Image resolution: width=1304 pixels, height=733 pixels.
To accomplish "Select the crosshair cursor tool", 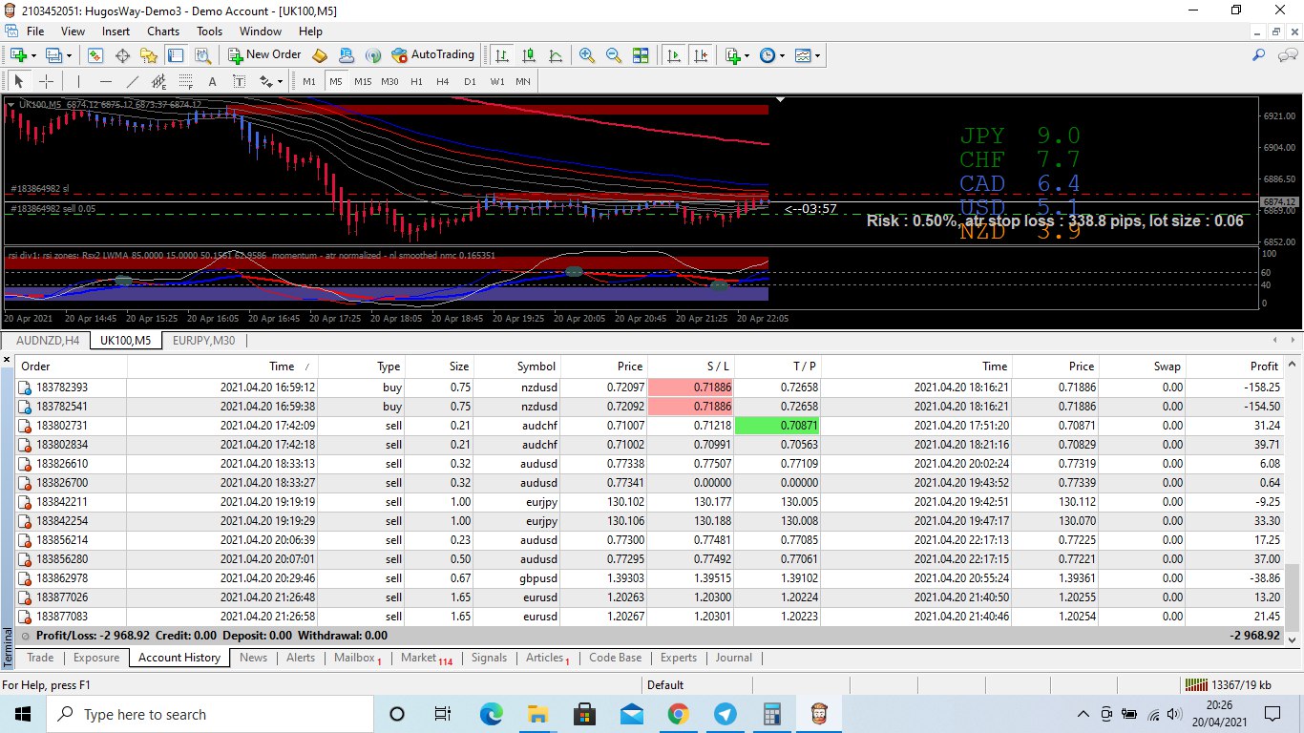I will [45, 81].
